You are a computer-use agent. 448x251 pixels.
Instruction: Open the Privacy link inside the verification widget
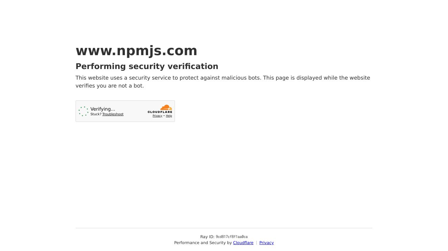pos(157,116)
